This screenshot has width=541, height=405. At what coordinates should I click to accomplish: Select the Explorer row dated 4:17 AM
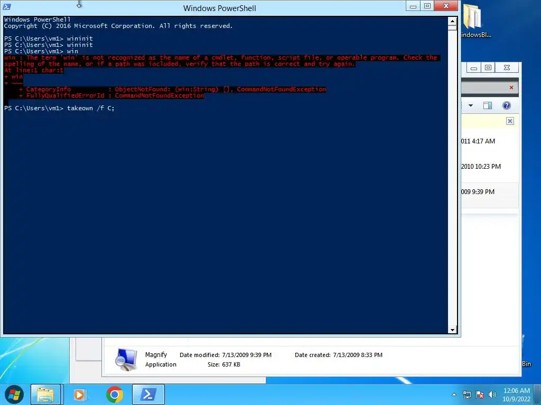(490, 141)
